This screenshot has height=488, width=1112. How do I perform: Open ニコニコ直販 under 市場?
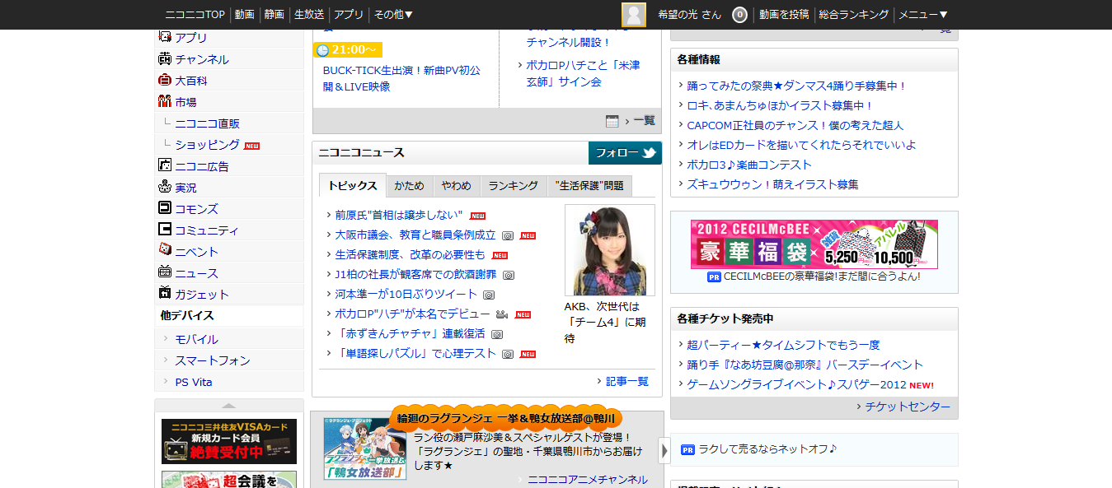207,123
